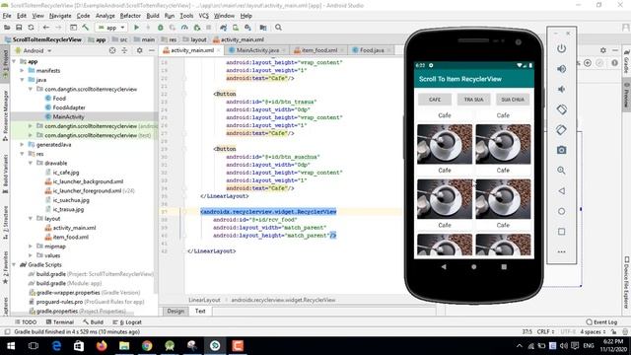Click Windows Start button
This screenshot has width=631, height=355.
click(11, 346)
